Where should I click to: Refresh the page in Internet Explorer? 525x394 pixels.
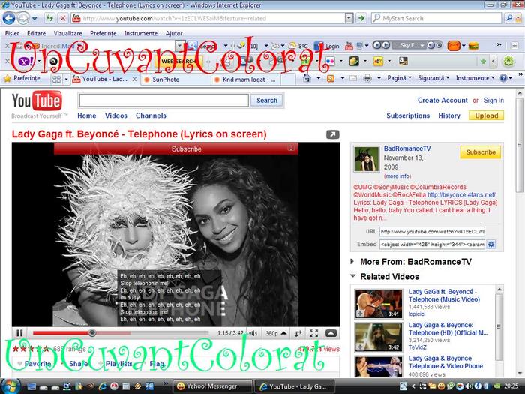coord(49,18)
